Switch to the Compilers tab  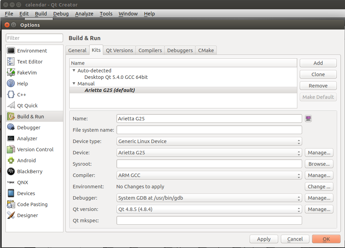[x=150, y=50]
